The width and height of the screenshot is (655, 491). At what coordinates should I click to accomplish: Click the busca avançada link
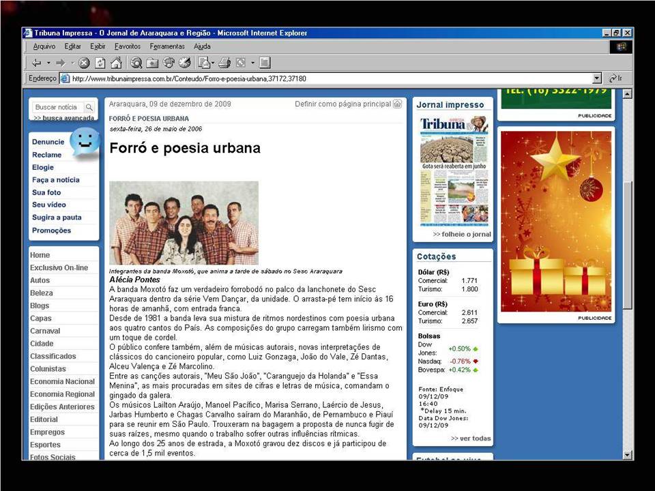pos(63,118)
